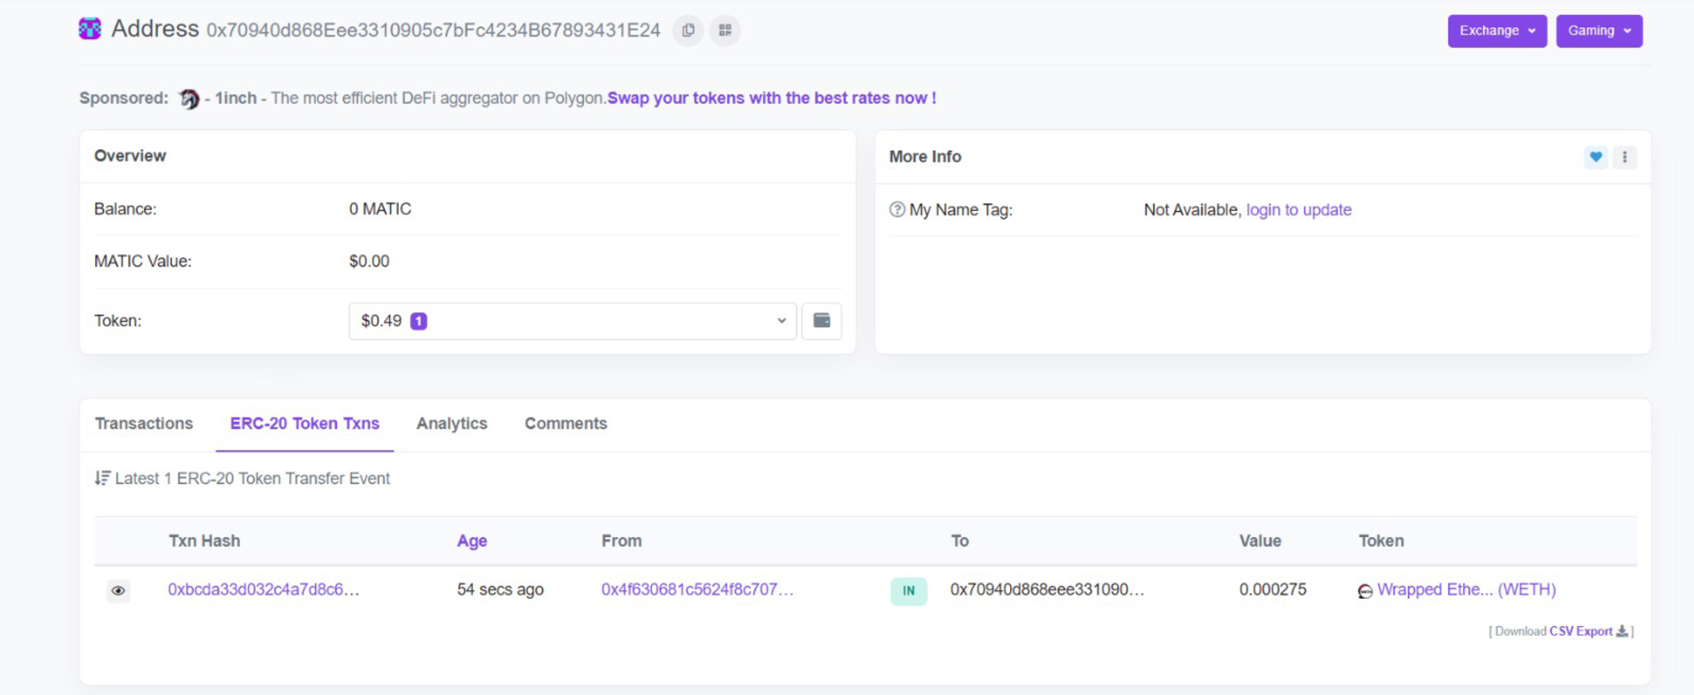Open More Info vertical dots menu
The height and width of the screenshot is (695, 1694).
point(1625,157)
